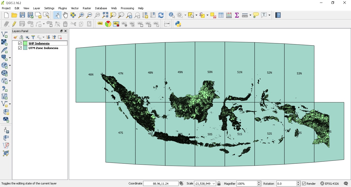Activate the Measure Line tool
Viewport: 351px width, 187px height.
(244, 15)
